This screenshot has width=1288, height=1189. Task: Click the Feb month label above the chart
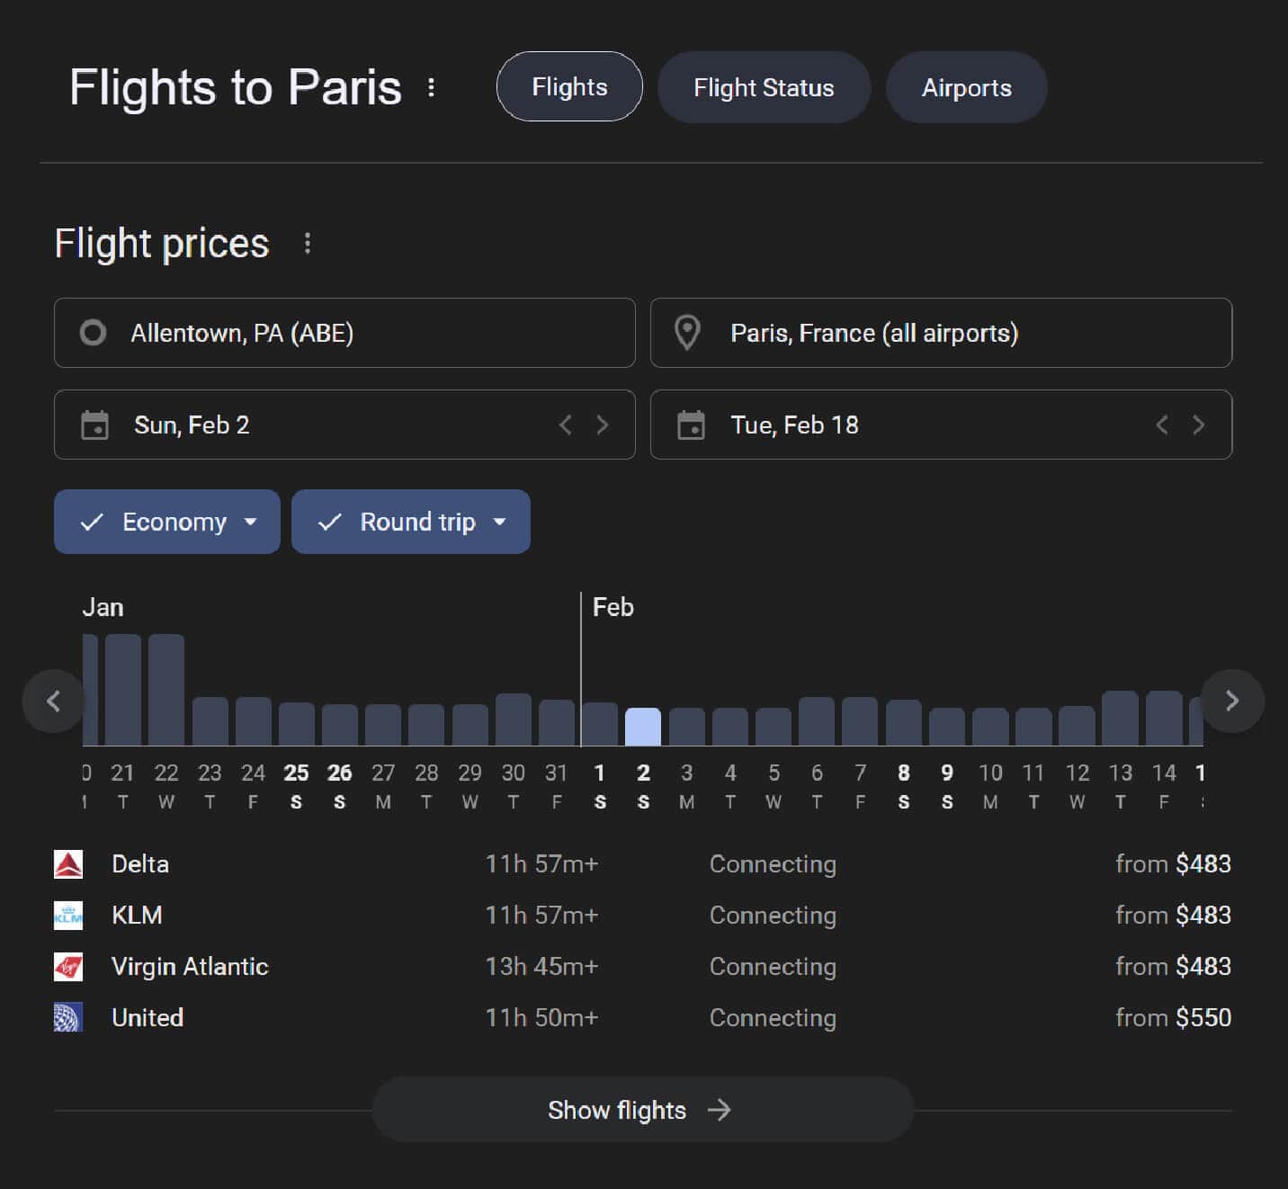pos(613,607)
